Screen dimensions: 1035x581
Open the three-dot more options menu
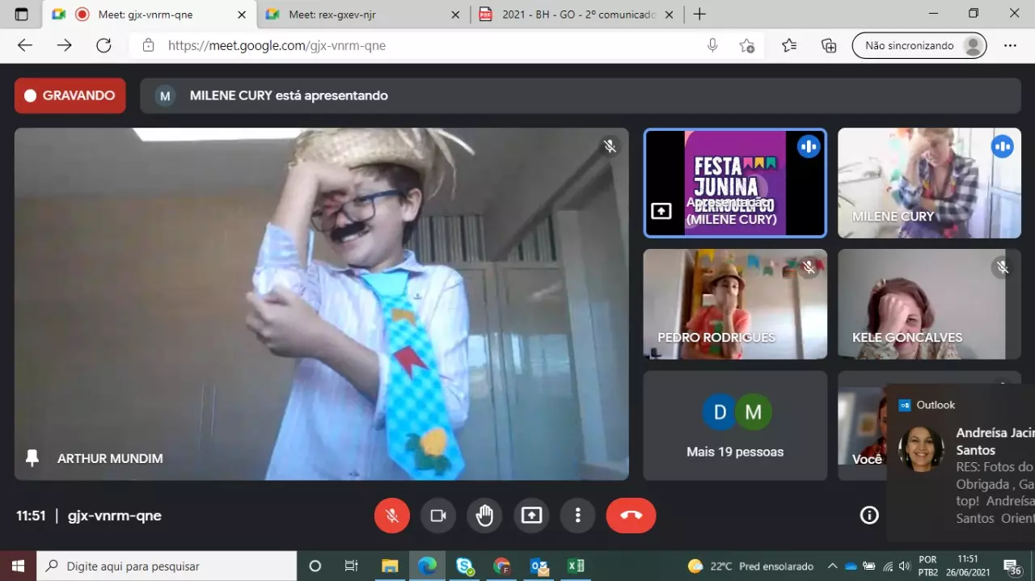577,516
